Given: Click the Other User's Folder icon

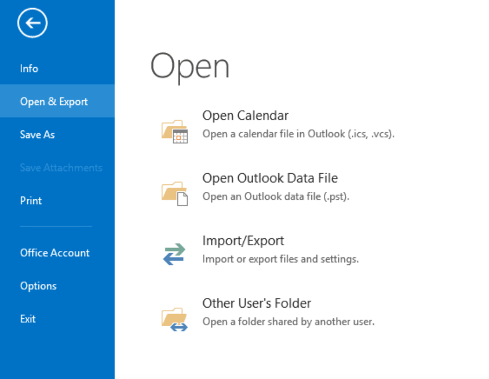Looking at the screenshot, I should point(174,318).
